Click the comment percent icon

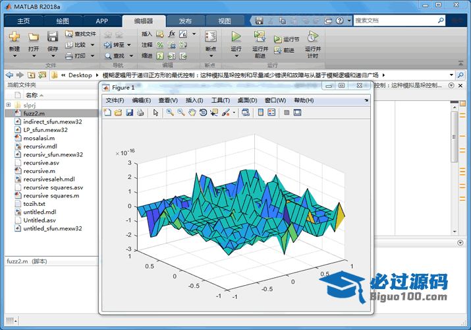[x=160, y=45]
